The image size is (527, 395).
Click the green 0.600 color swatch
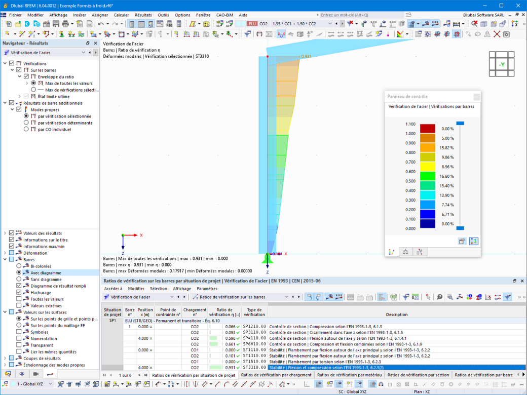[x=428, y=176]
